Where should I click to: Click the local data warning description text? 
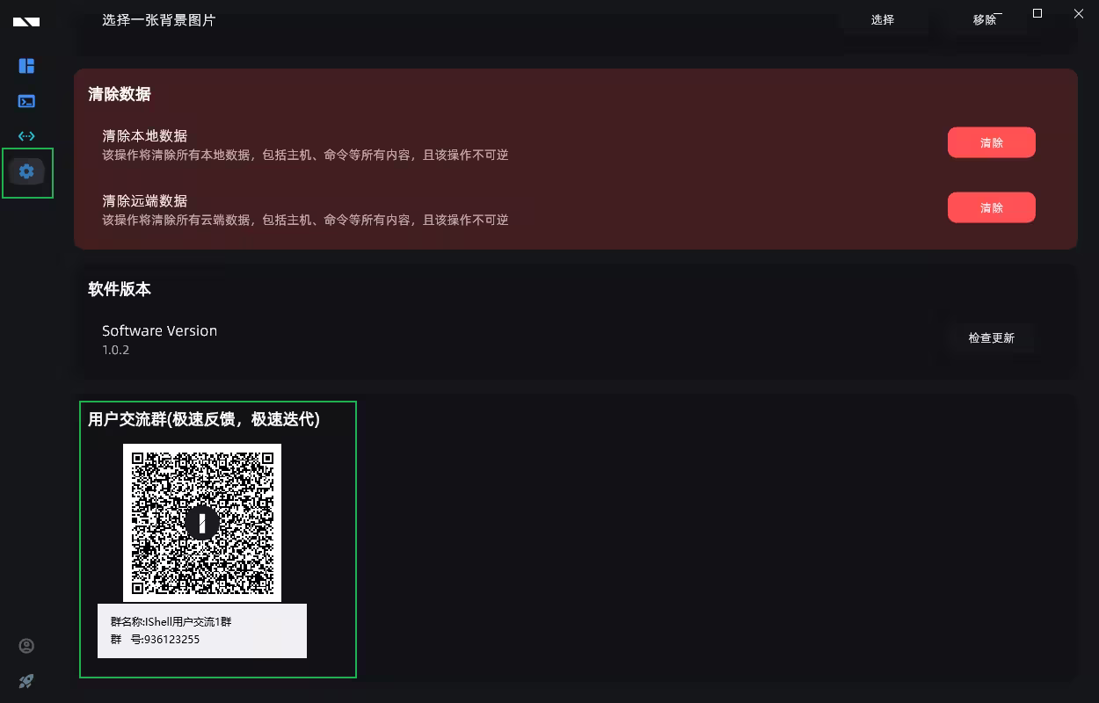tap(305, 155)
